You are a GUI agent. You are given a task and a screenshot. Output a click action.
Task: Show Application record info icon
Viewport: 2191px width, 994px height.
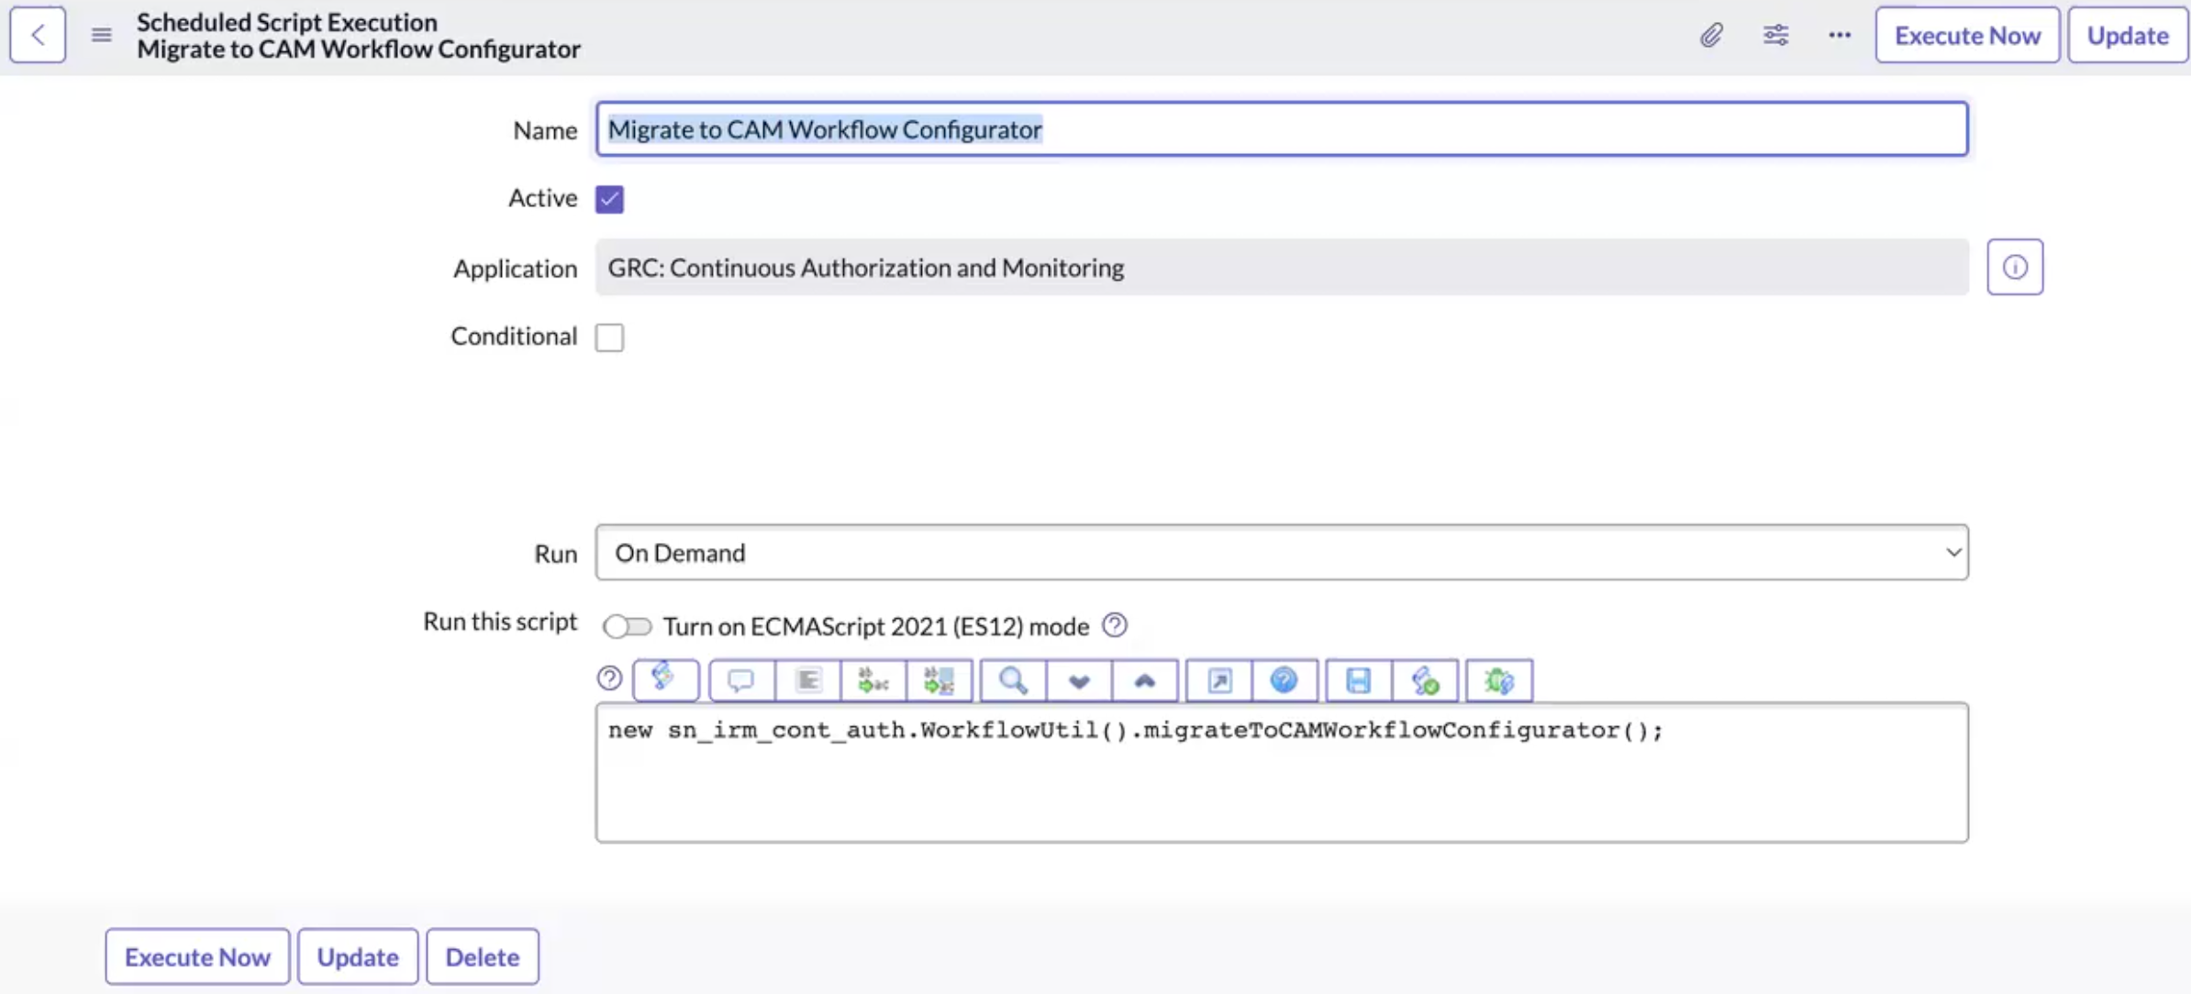[x=2015, y=267]
